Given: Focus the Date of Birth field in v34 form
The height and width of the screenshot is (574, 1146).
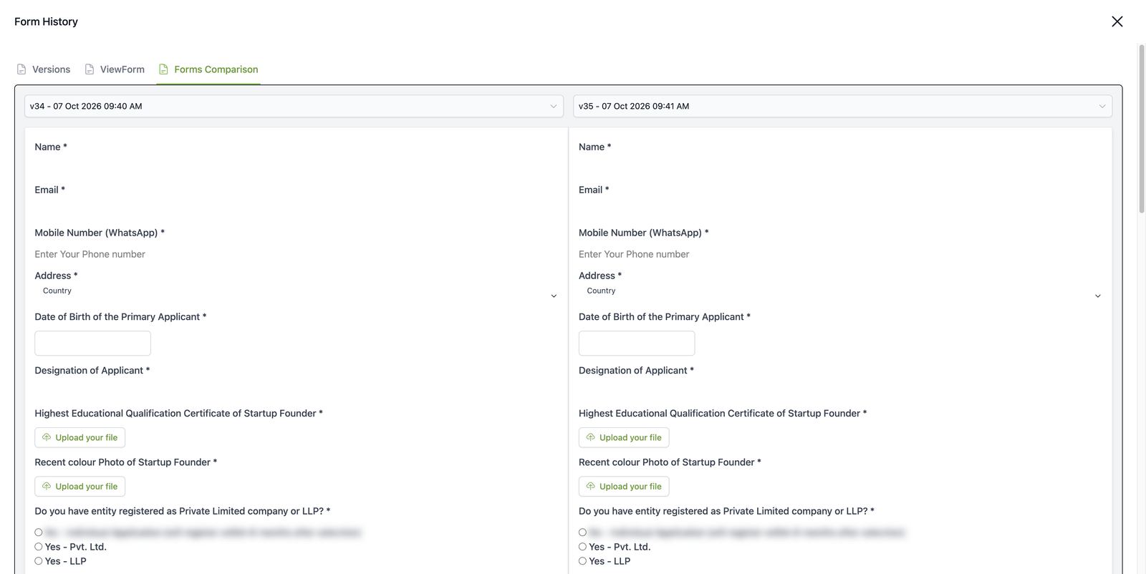Looking at the screenshot, I should [x=92, y=344].
